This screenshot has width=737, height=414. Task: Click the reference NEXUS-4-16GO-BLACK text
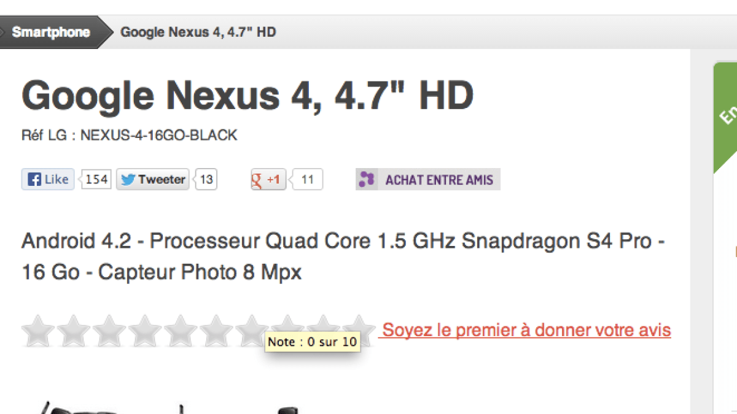(x=158, y=136)
